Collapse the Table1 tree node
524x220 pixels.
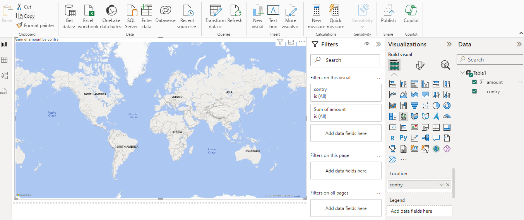pos(462,73)
